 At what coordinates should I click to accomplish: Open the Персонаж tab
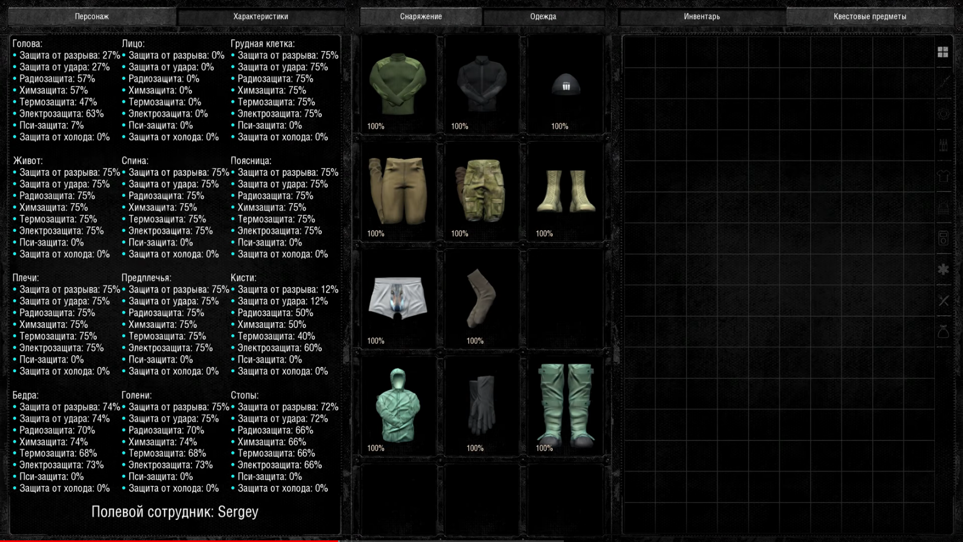pyautogui.click(x=92, y=17)
